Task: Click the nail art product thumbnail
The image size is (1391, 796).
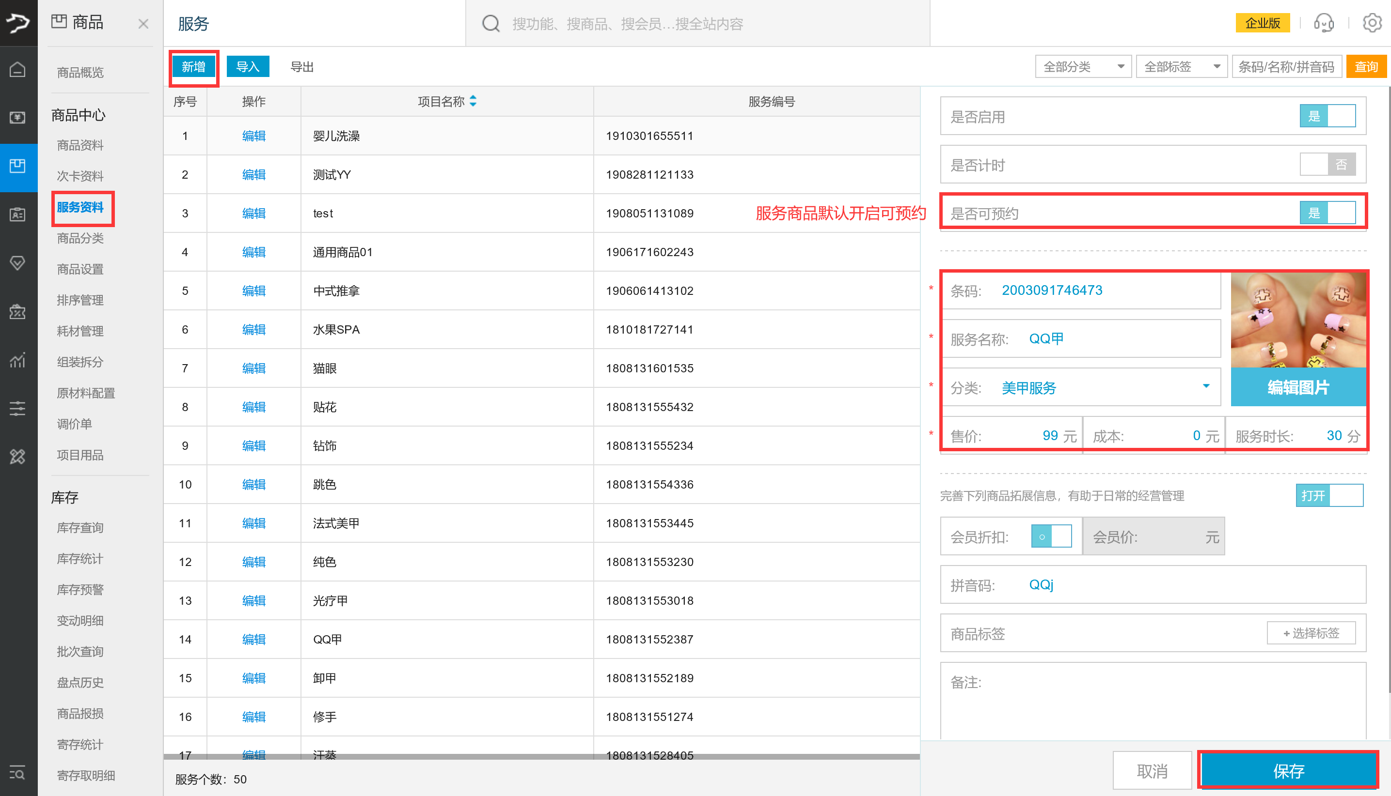Action: 1298,320
